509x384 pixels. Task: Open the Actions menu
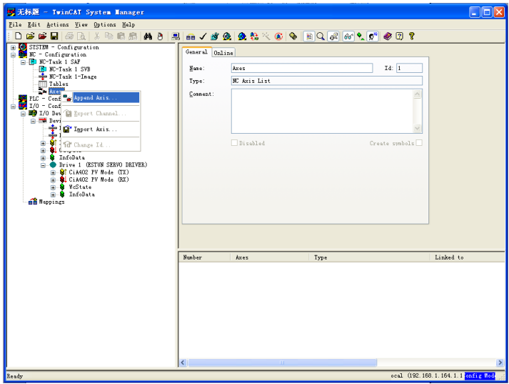(57, 25)
